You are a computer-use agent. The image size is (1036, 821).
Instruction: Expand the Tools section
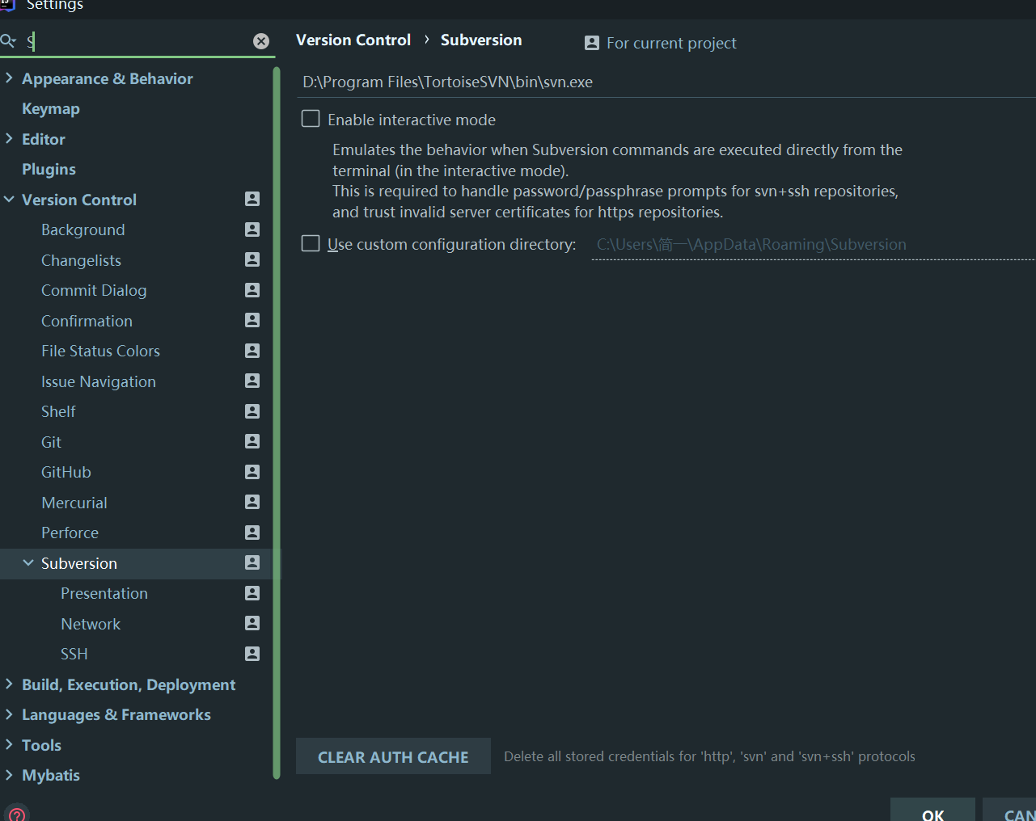(x=9, y=744)
